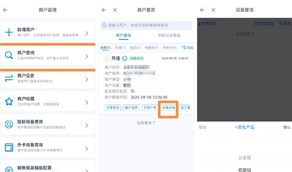Close the 商户查询 screen with X
Screen dimensions: 292x172
click(x=115, y=10)
